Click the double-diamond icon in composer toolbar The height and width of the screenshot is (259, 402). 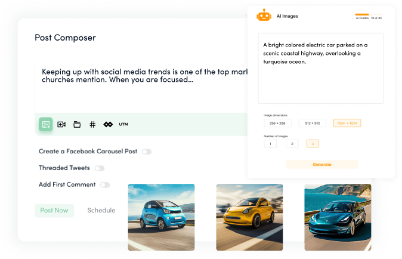108,124
